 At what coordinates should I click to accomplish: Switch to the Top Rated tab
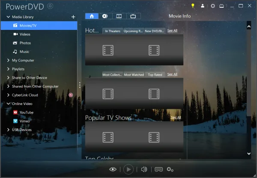[155, 75]
